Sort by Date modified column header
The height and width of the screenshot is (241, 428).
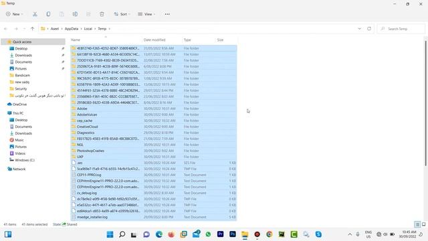pos(162,40)
